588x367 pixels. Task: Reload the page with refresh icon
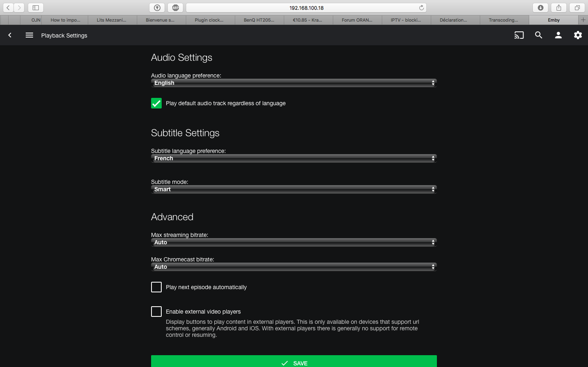[421, 8]
